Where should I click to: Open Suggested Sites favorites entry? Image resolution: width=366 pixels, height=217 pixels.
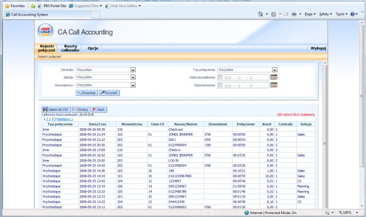click(x=85, y=6)
